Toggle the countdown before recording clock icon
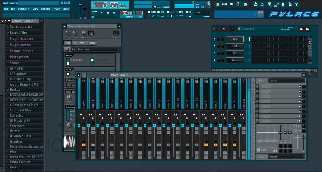322x172 pixels. coord(162,12)
